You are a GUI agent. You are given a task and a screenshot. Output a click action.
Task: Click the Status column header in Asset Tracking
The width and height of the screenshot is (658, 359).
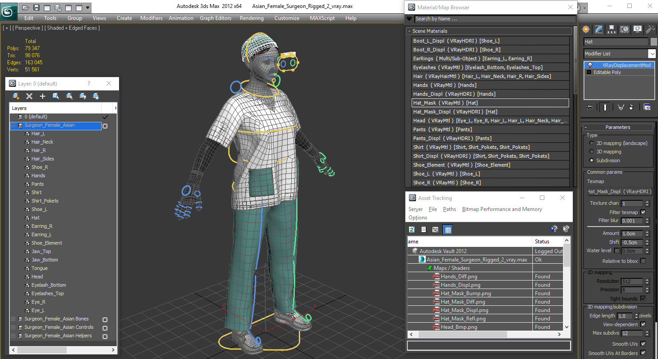547,242
